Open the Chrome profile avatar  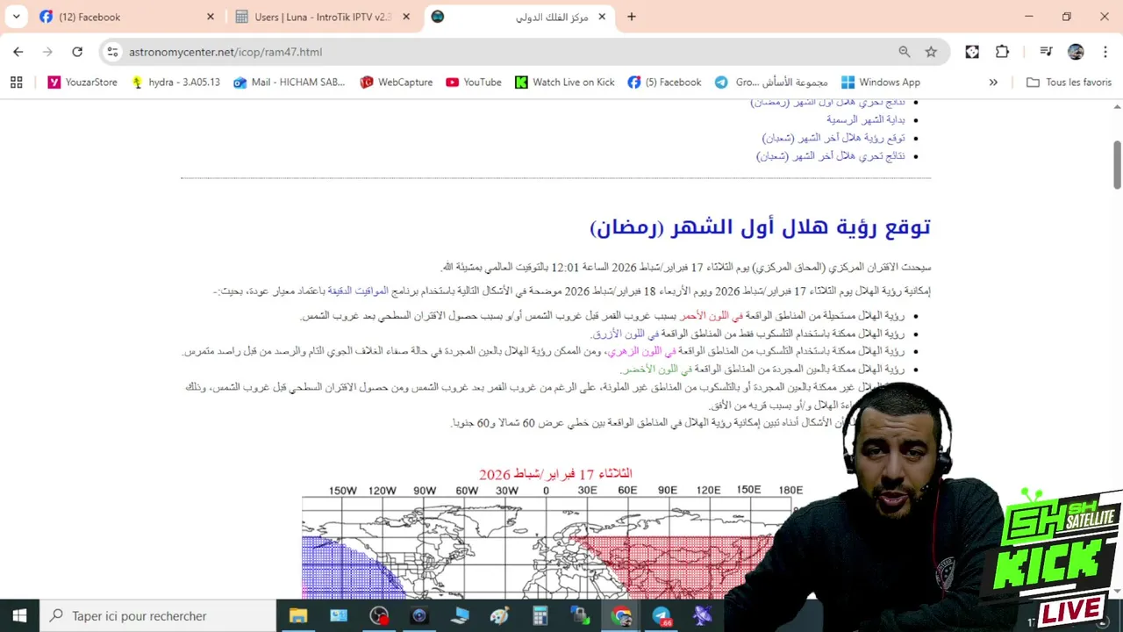pos(1076,52)
